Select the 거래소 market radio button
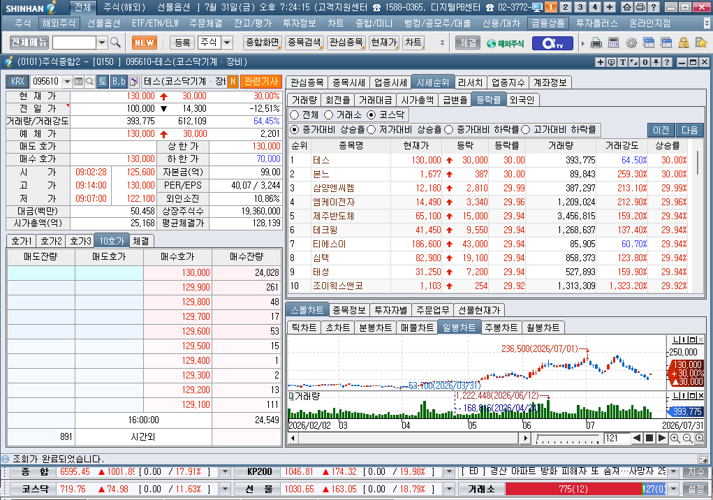Image resolution: width=713 pixels, height=500 pixels. [x=328, y=115]
